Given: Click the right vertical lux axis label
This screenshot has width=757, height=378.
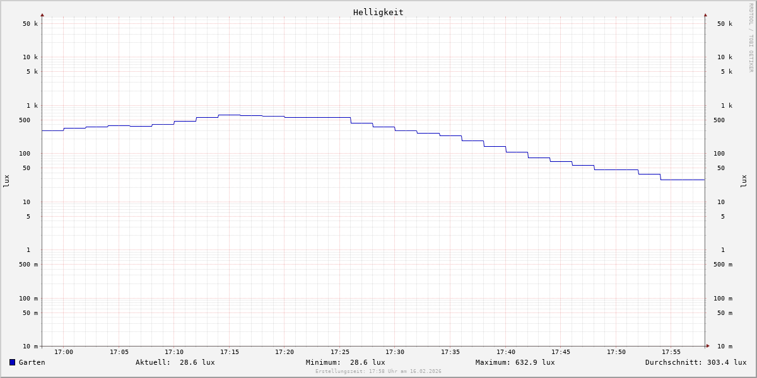Looking at the screenshot, I should [x=744, y=181].
